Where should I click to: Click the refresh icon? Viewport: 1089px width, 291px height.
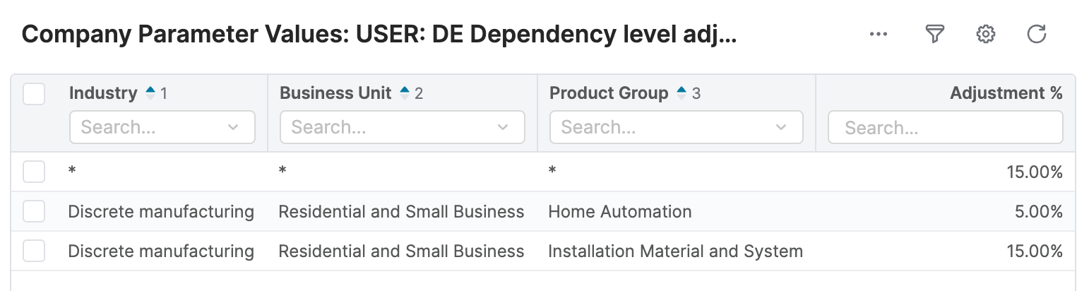pos(1036,34)
